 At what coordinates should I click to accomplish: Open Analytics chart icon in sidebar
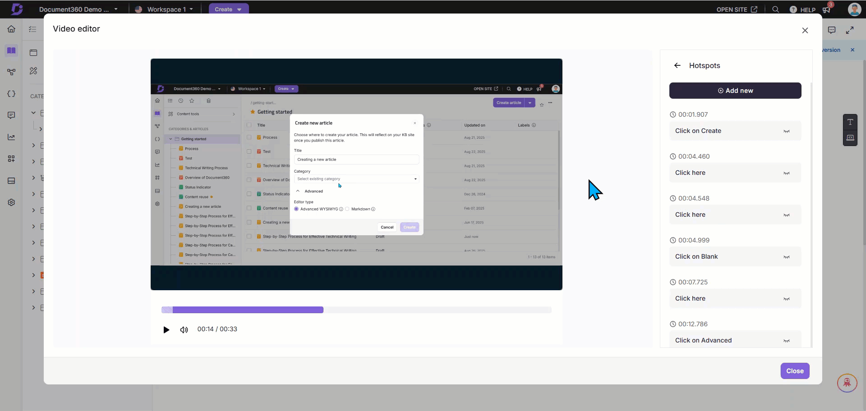(x=11, y=137)
